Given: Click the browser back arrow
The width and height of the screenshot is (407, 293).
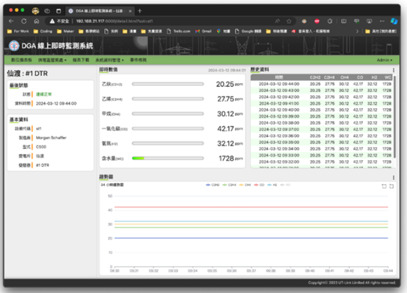Looking at the screenshot, I should coord(11,20).
